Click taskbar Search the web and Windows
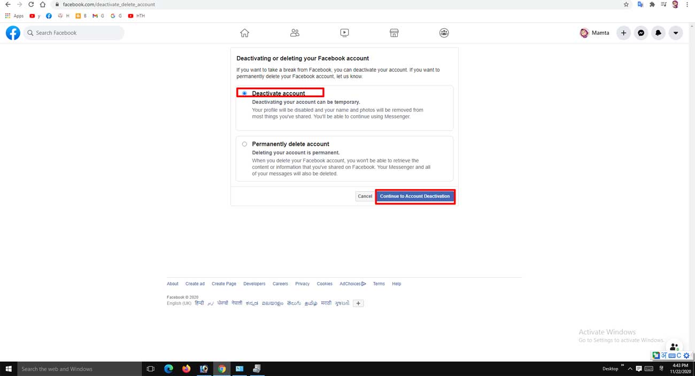Image resolution: width=695 pixels, height=376 pixels. coord(79,369)
